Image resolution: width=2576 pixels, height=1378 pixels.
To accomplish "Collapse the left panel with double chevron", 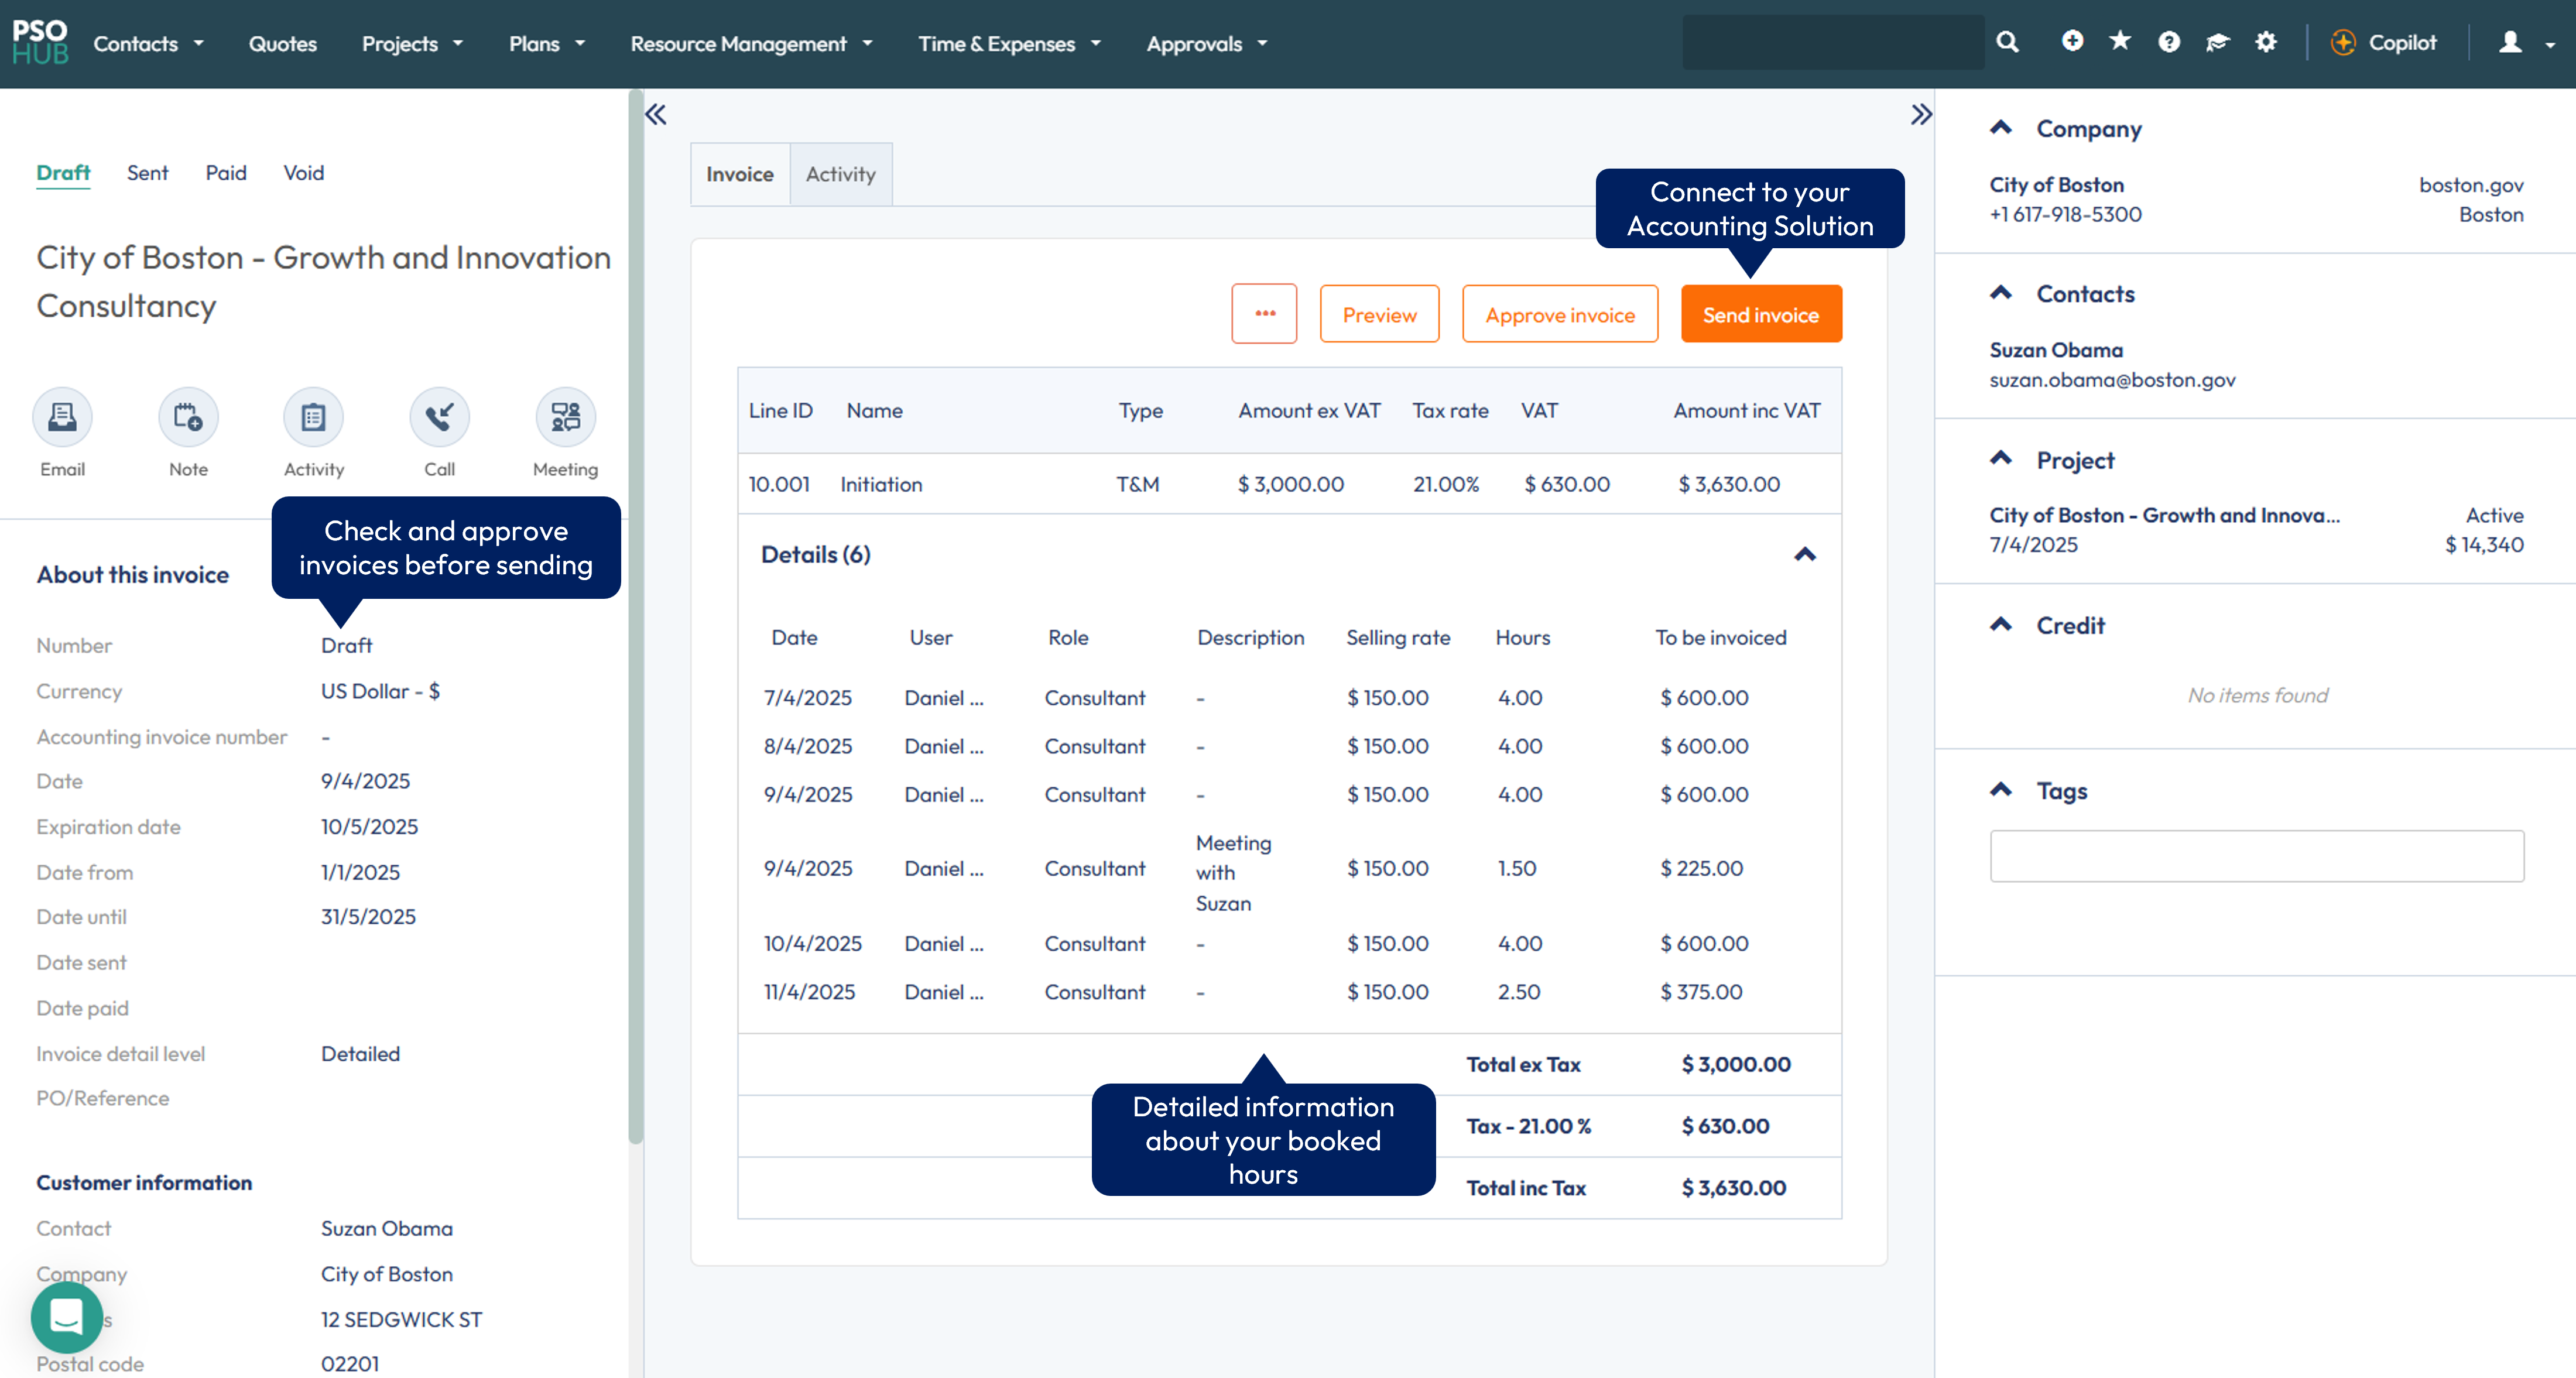I will (656, 115).
